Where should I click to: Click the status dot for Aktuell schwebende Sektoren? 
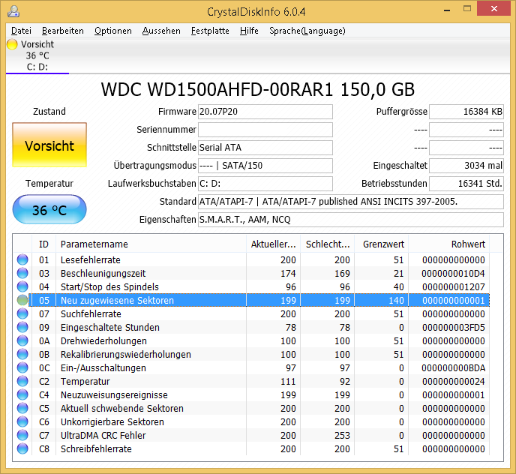[x=22, y=408]
